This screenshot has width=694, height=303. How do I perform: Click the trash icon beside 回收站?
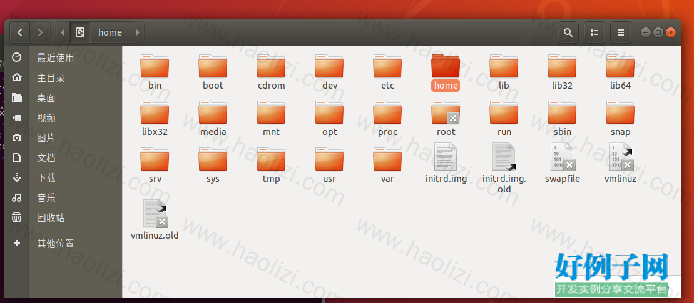(x=17, y=217)
